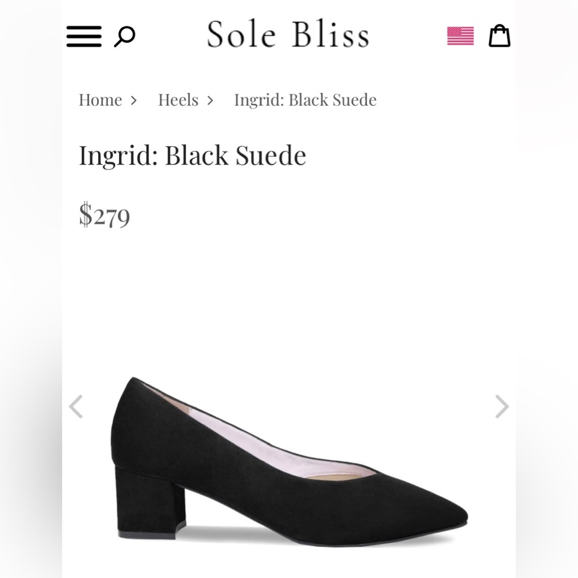Open the Heels category page
The width and height of the screenshot is (578, 578).
[177, 100]
